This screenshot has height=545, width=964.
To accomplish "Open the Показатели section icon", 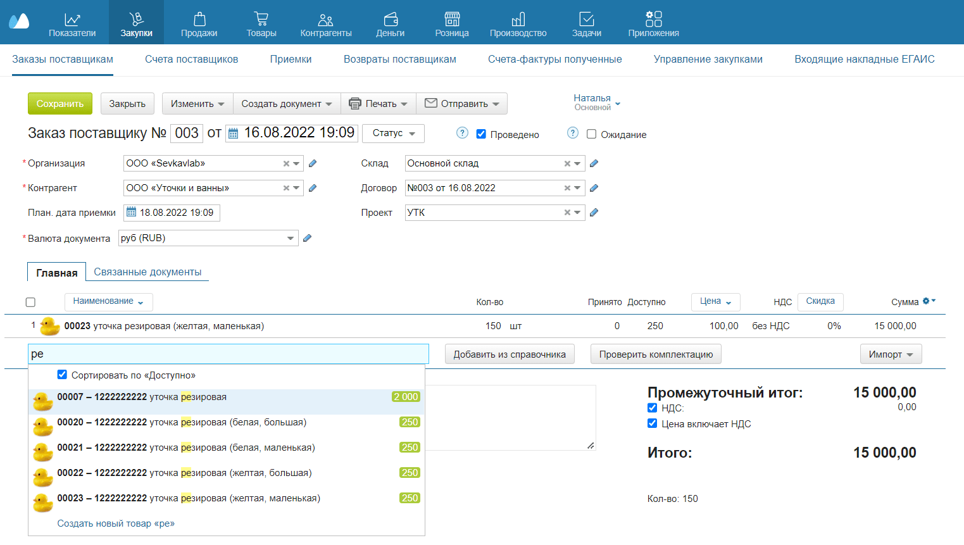I will (72, 20).
